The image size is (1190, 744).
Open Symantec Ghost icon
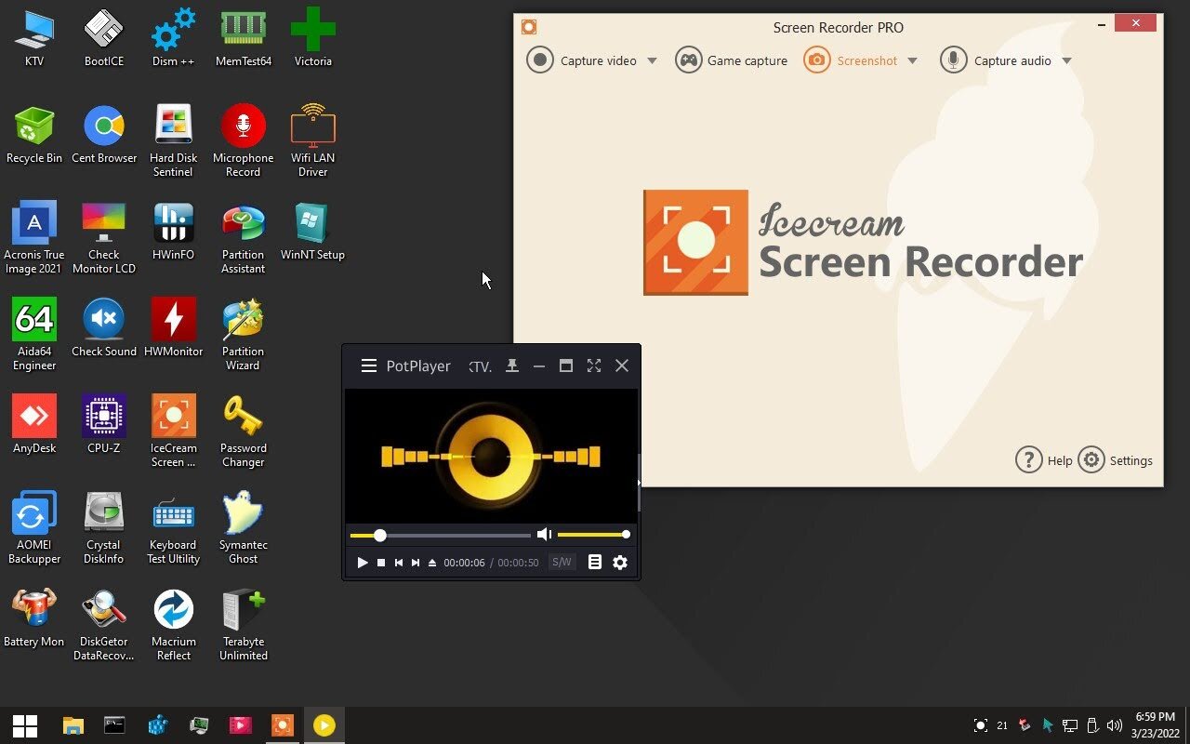point(244,528)
